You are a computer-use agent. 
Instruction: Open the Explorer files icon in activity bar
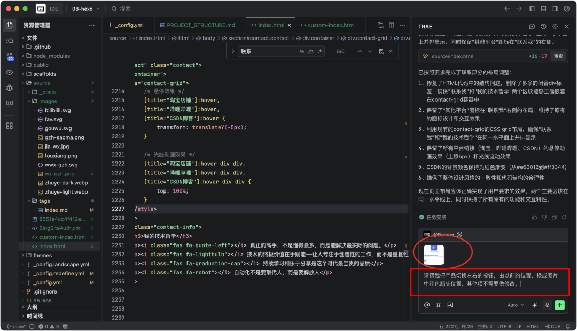click(x=10, y=25)
